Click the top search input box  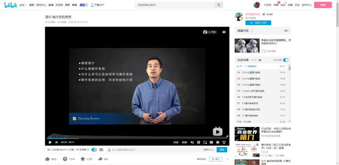tap(175, 5)
